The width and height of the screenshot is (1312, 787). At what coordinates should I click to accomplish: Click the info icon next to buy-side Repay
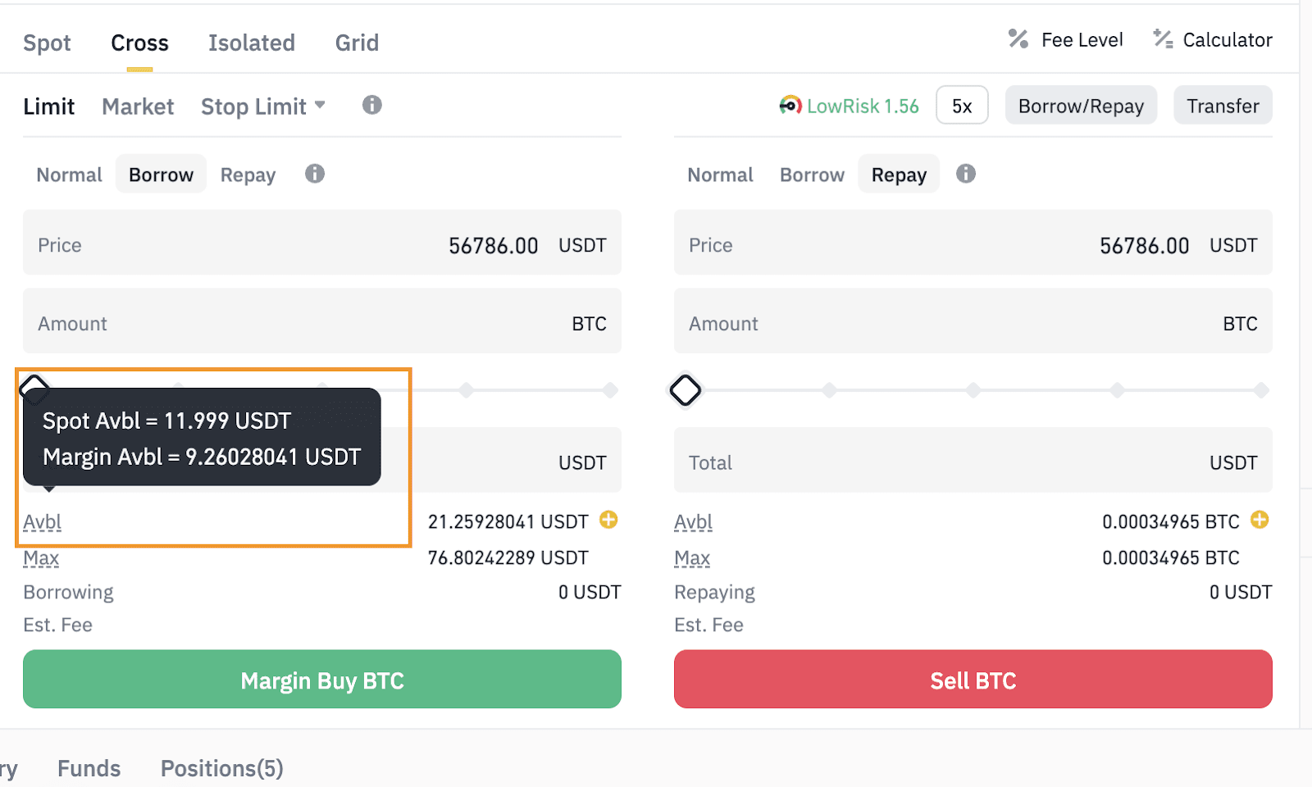click(x=315, y=174)
